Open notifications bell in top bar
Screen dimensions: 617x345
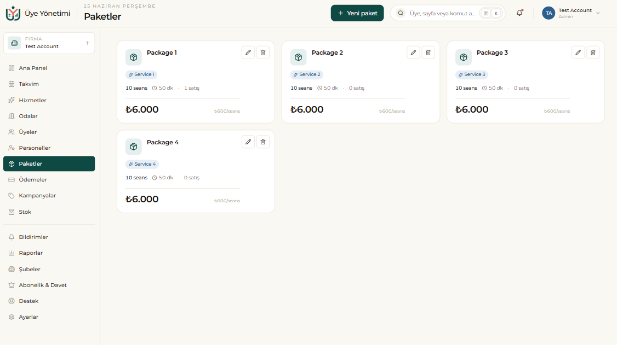pyautogui.click(x=519, y=13)
